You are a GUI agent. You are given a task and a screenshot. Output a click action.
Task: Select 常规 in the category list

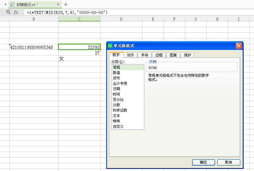(x=128, y=67)
